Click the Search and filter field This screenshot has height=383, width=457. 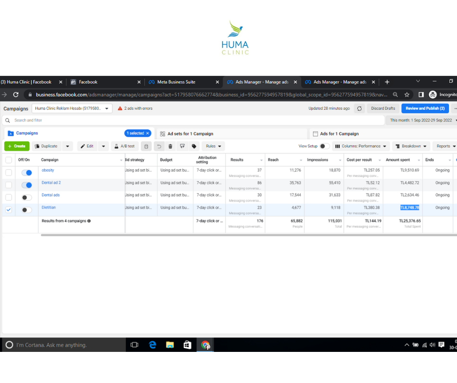[x=193, y=120]
